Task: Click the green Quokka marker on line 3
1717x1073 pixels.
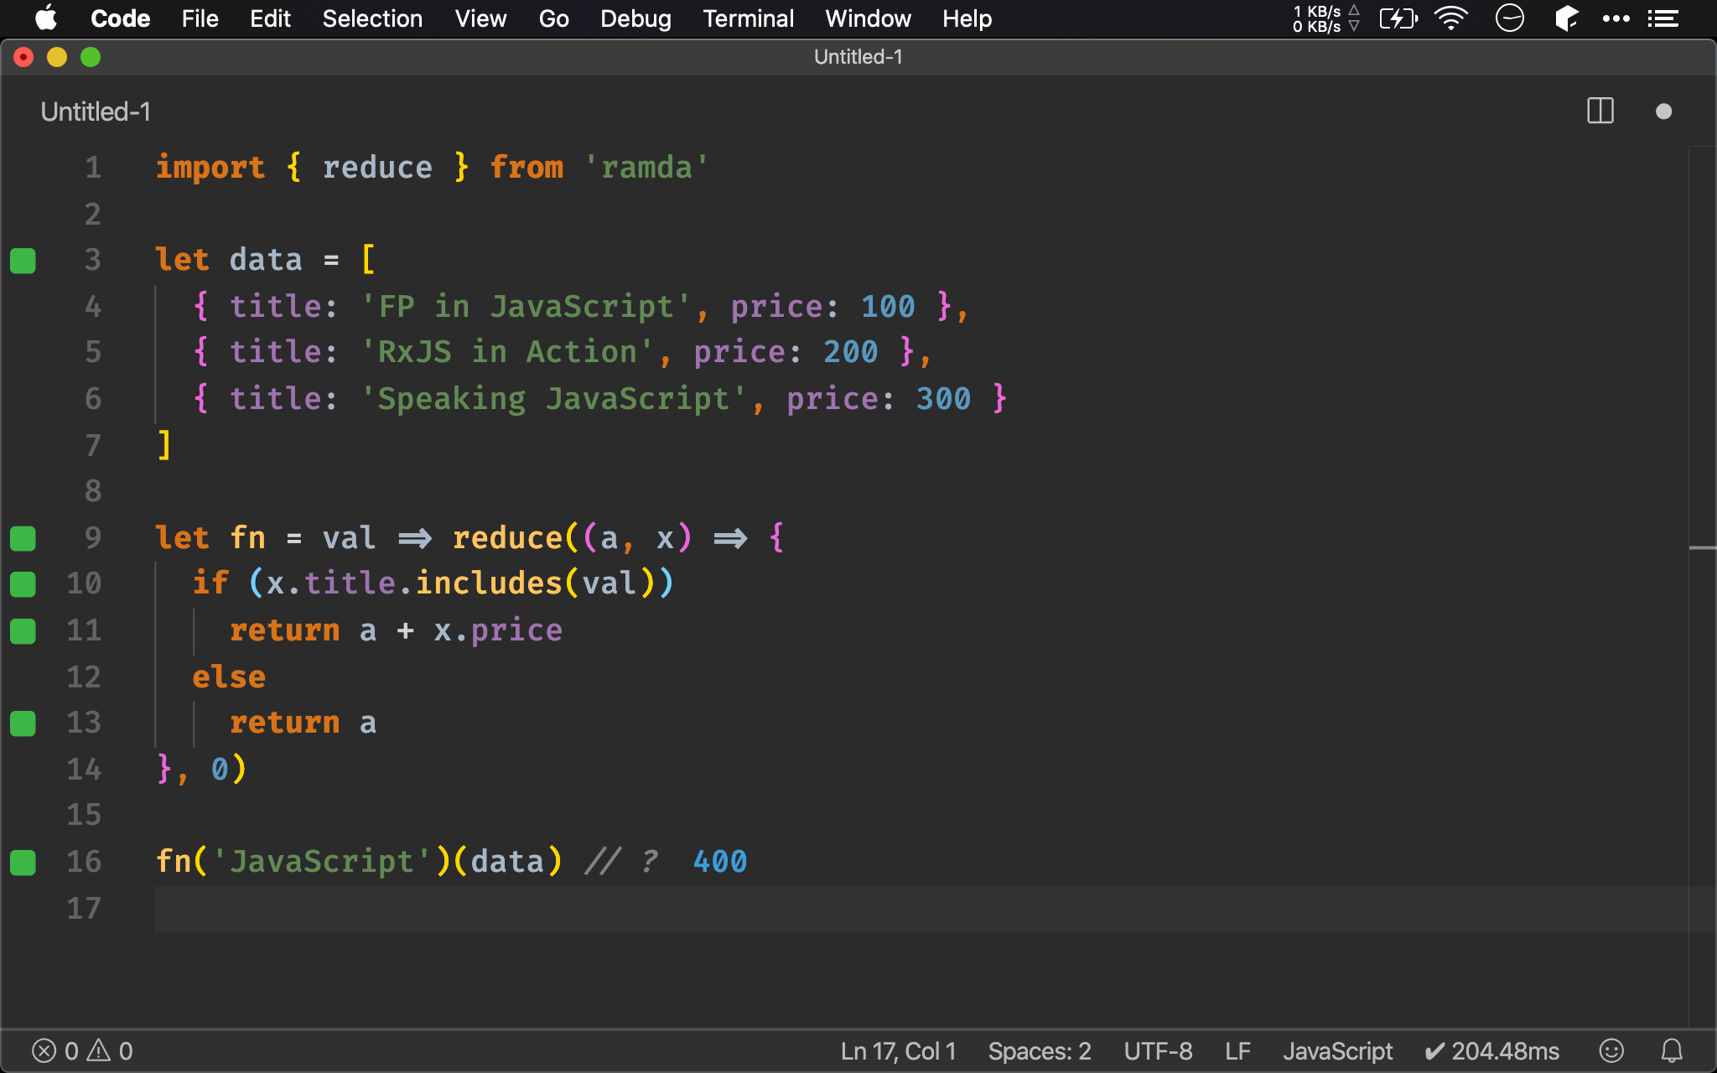Action: click(23, 261)
